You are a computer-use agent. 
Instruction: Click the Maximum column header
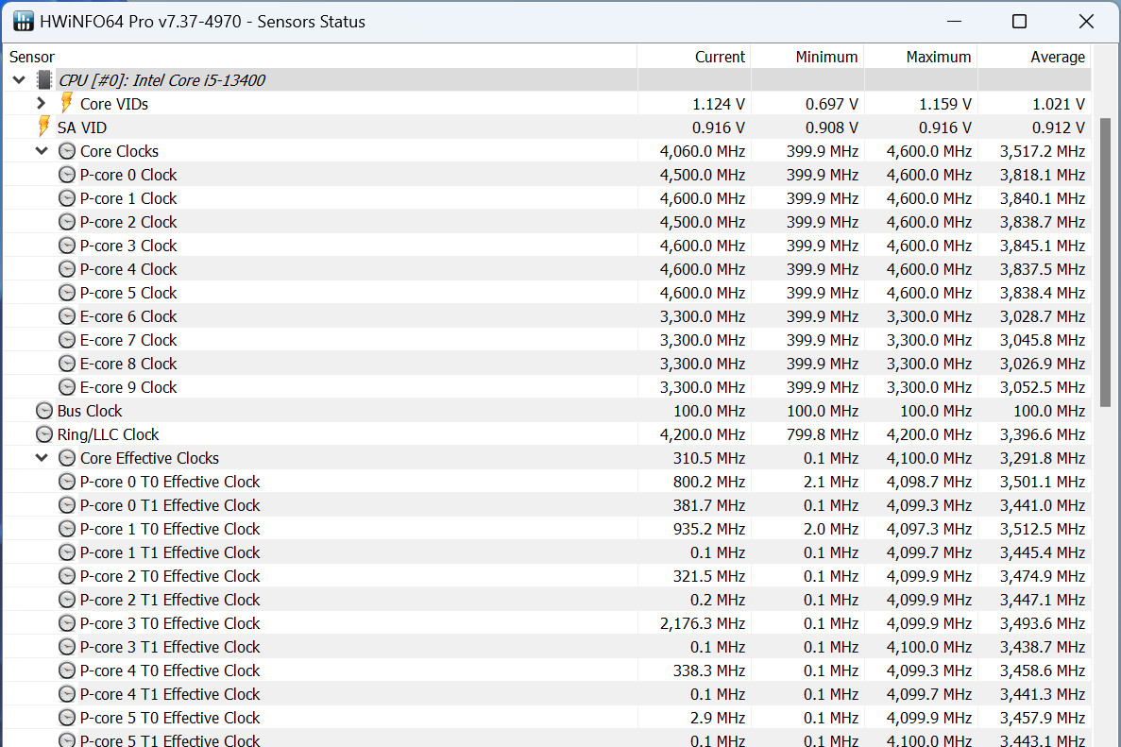click(x=921, y=57)
